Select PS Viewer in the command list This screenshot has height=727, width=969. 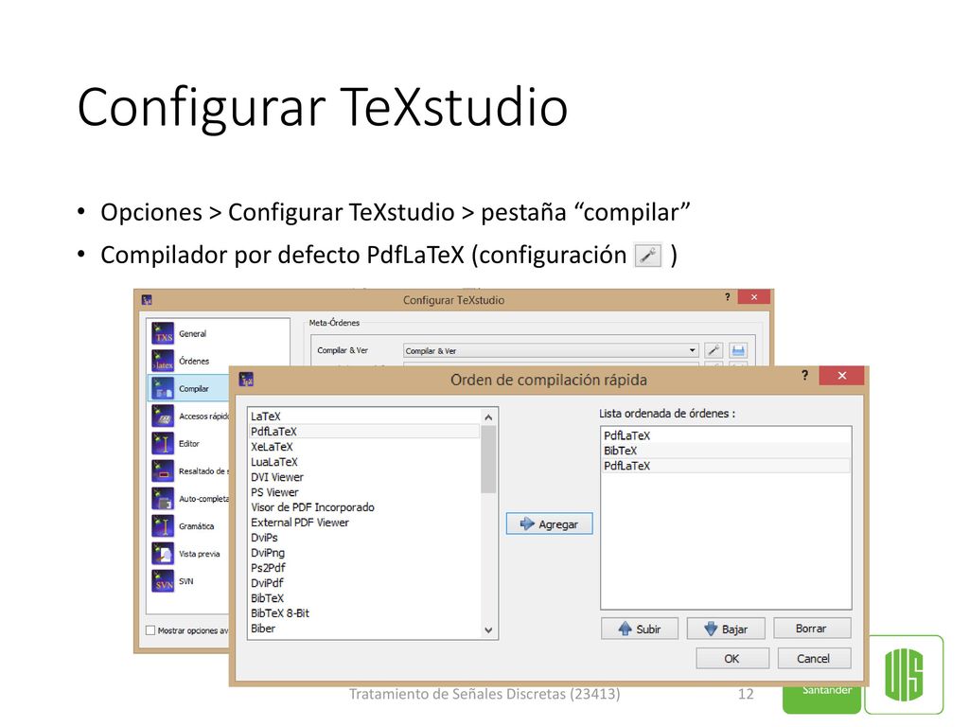click(364, 492)
